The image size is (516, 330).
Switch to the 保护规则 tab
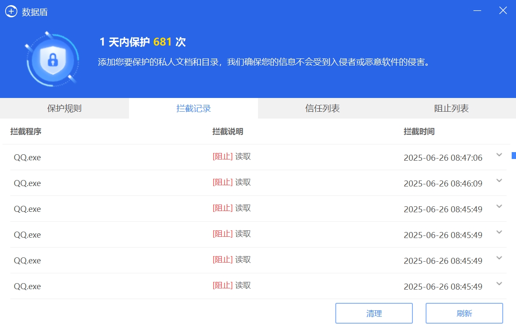click(x=64, y=108)
